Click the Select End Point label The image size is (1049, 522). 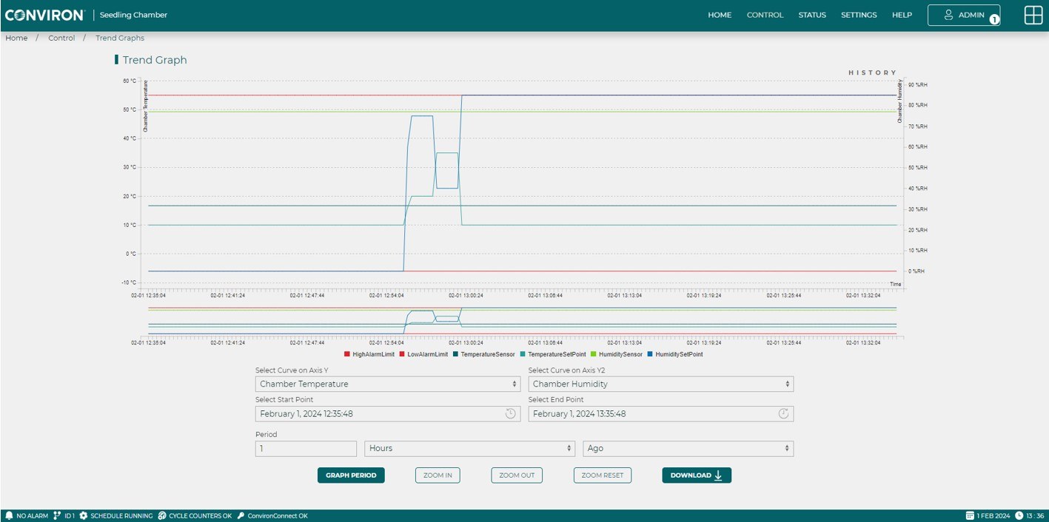(556, 400)
